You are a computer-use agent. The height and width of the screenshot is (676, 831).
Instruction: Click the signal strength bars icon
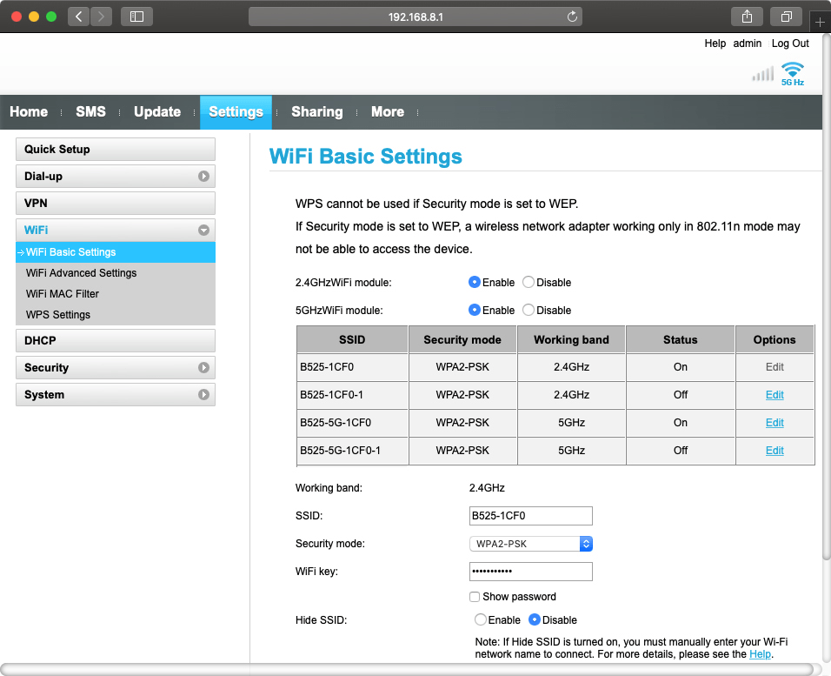coord(762,75)
